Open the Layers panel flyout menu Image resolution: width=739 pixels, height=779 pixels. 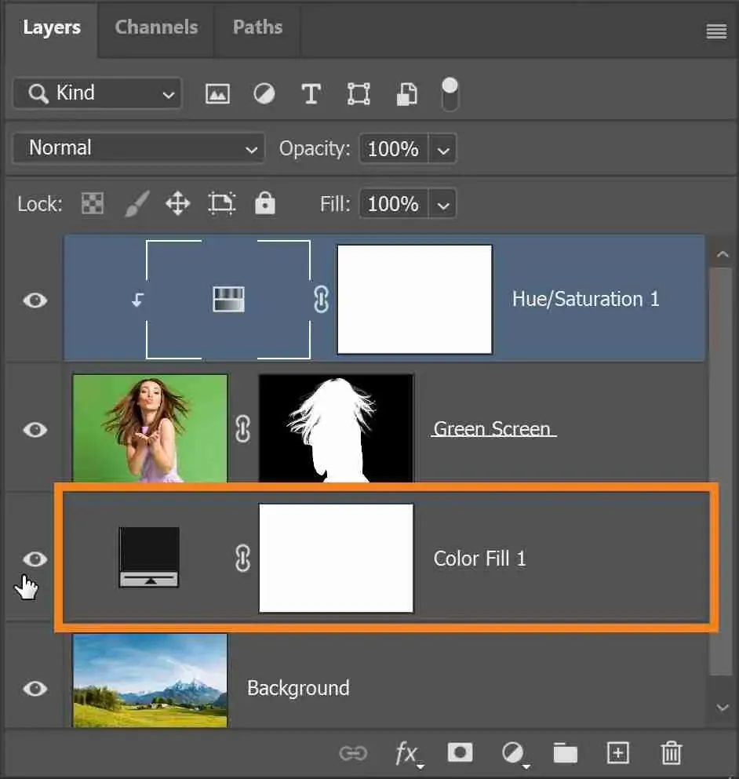715,31
